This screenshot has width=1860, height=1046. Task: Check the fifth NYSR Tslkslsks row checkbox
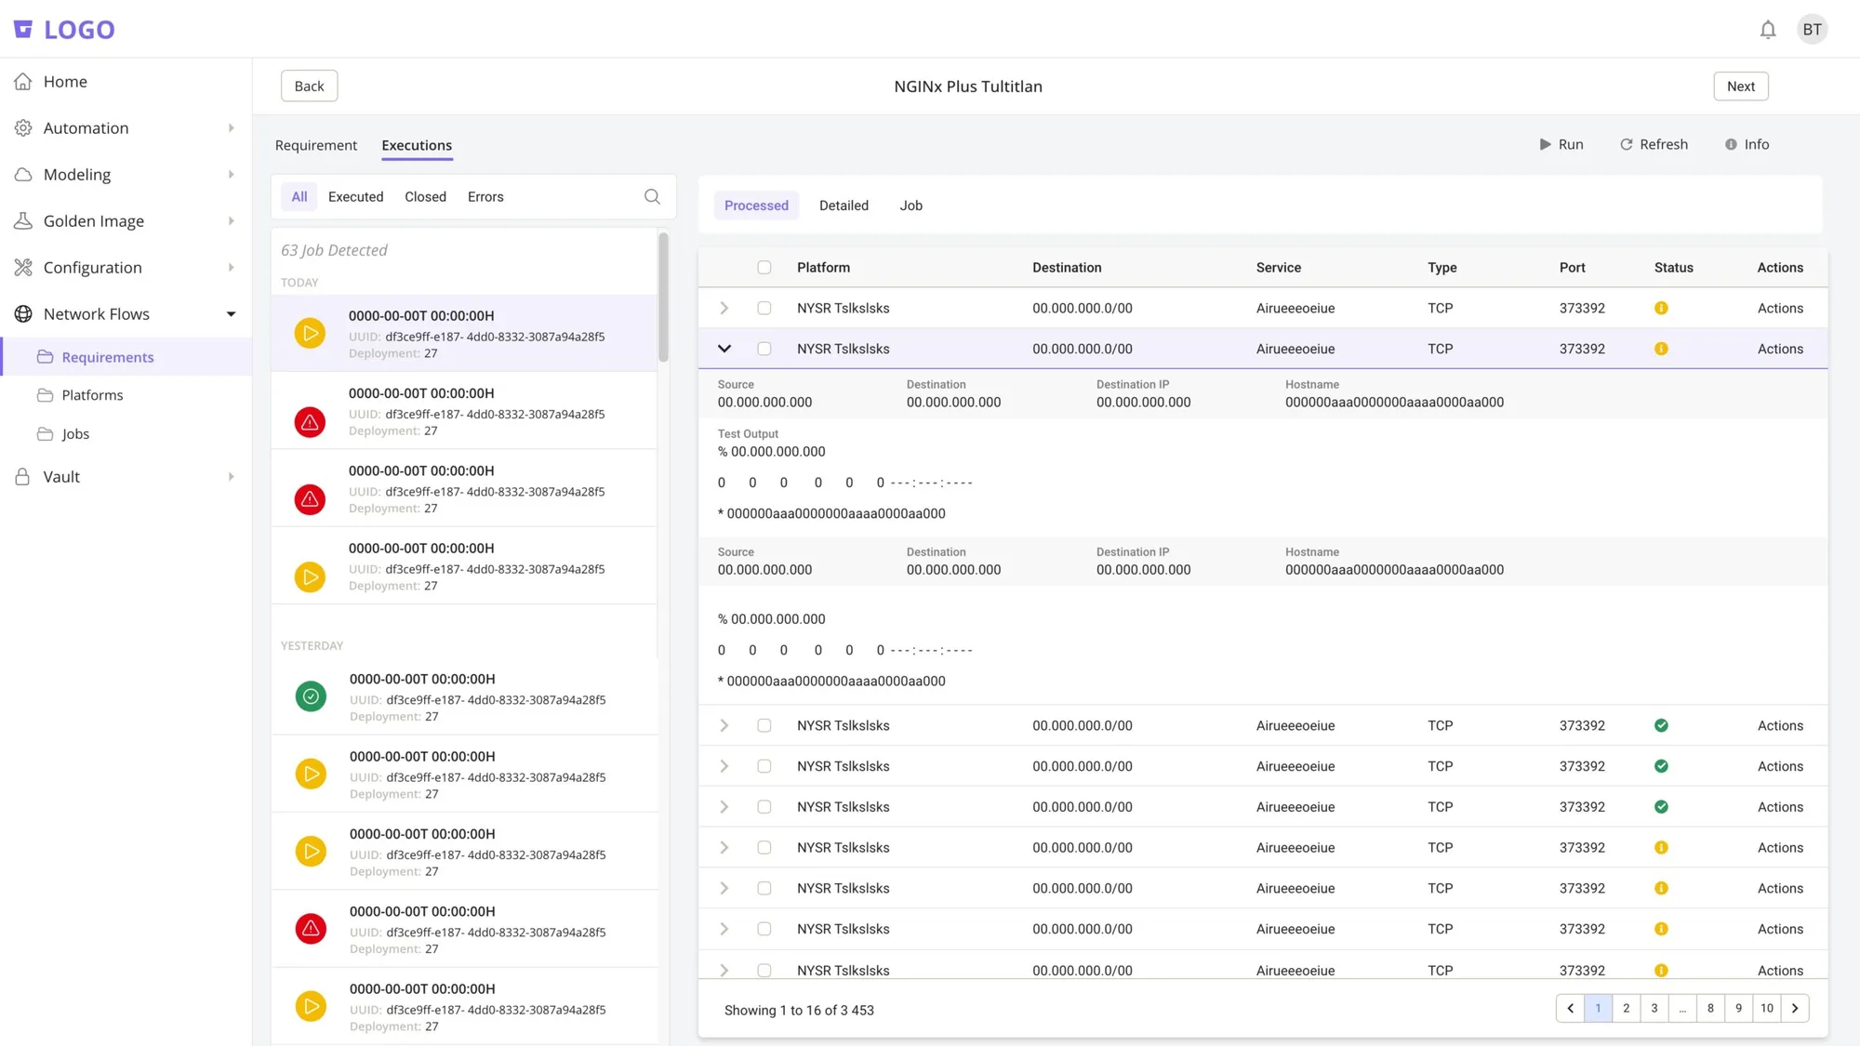click(764, 807)
